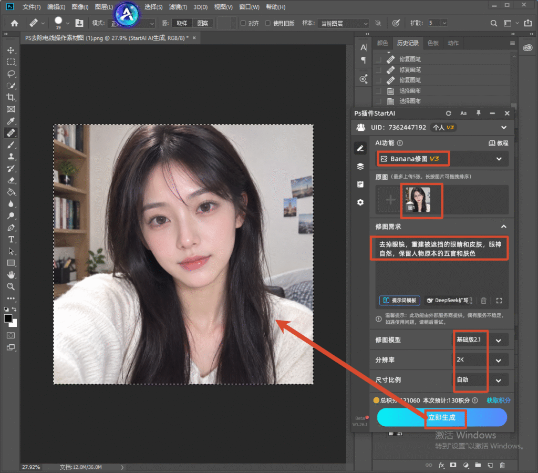Image resolution: width=538 pixels, height=473 pixels.
Task: Open the 样本 当前图层 dropdown
Action: pyautogui.click(x=343, y=23)
